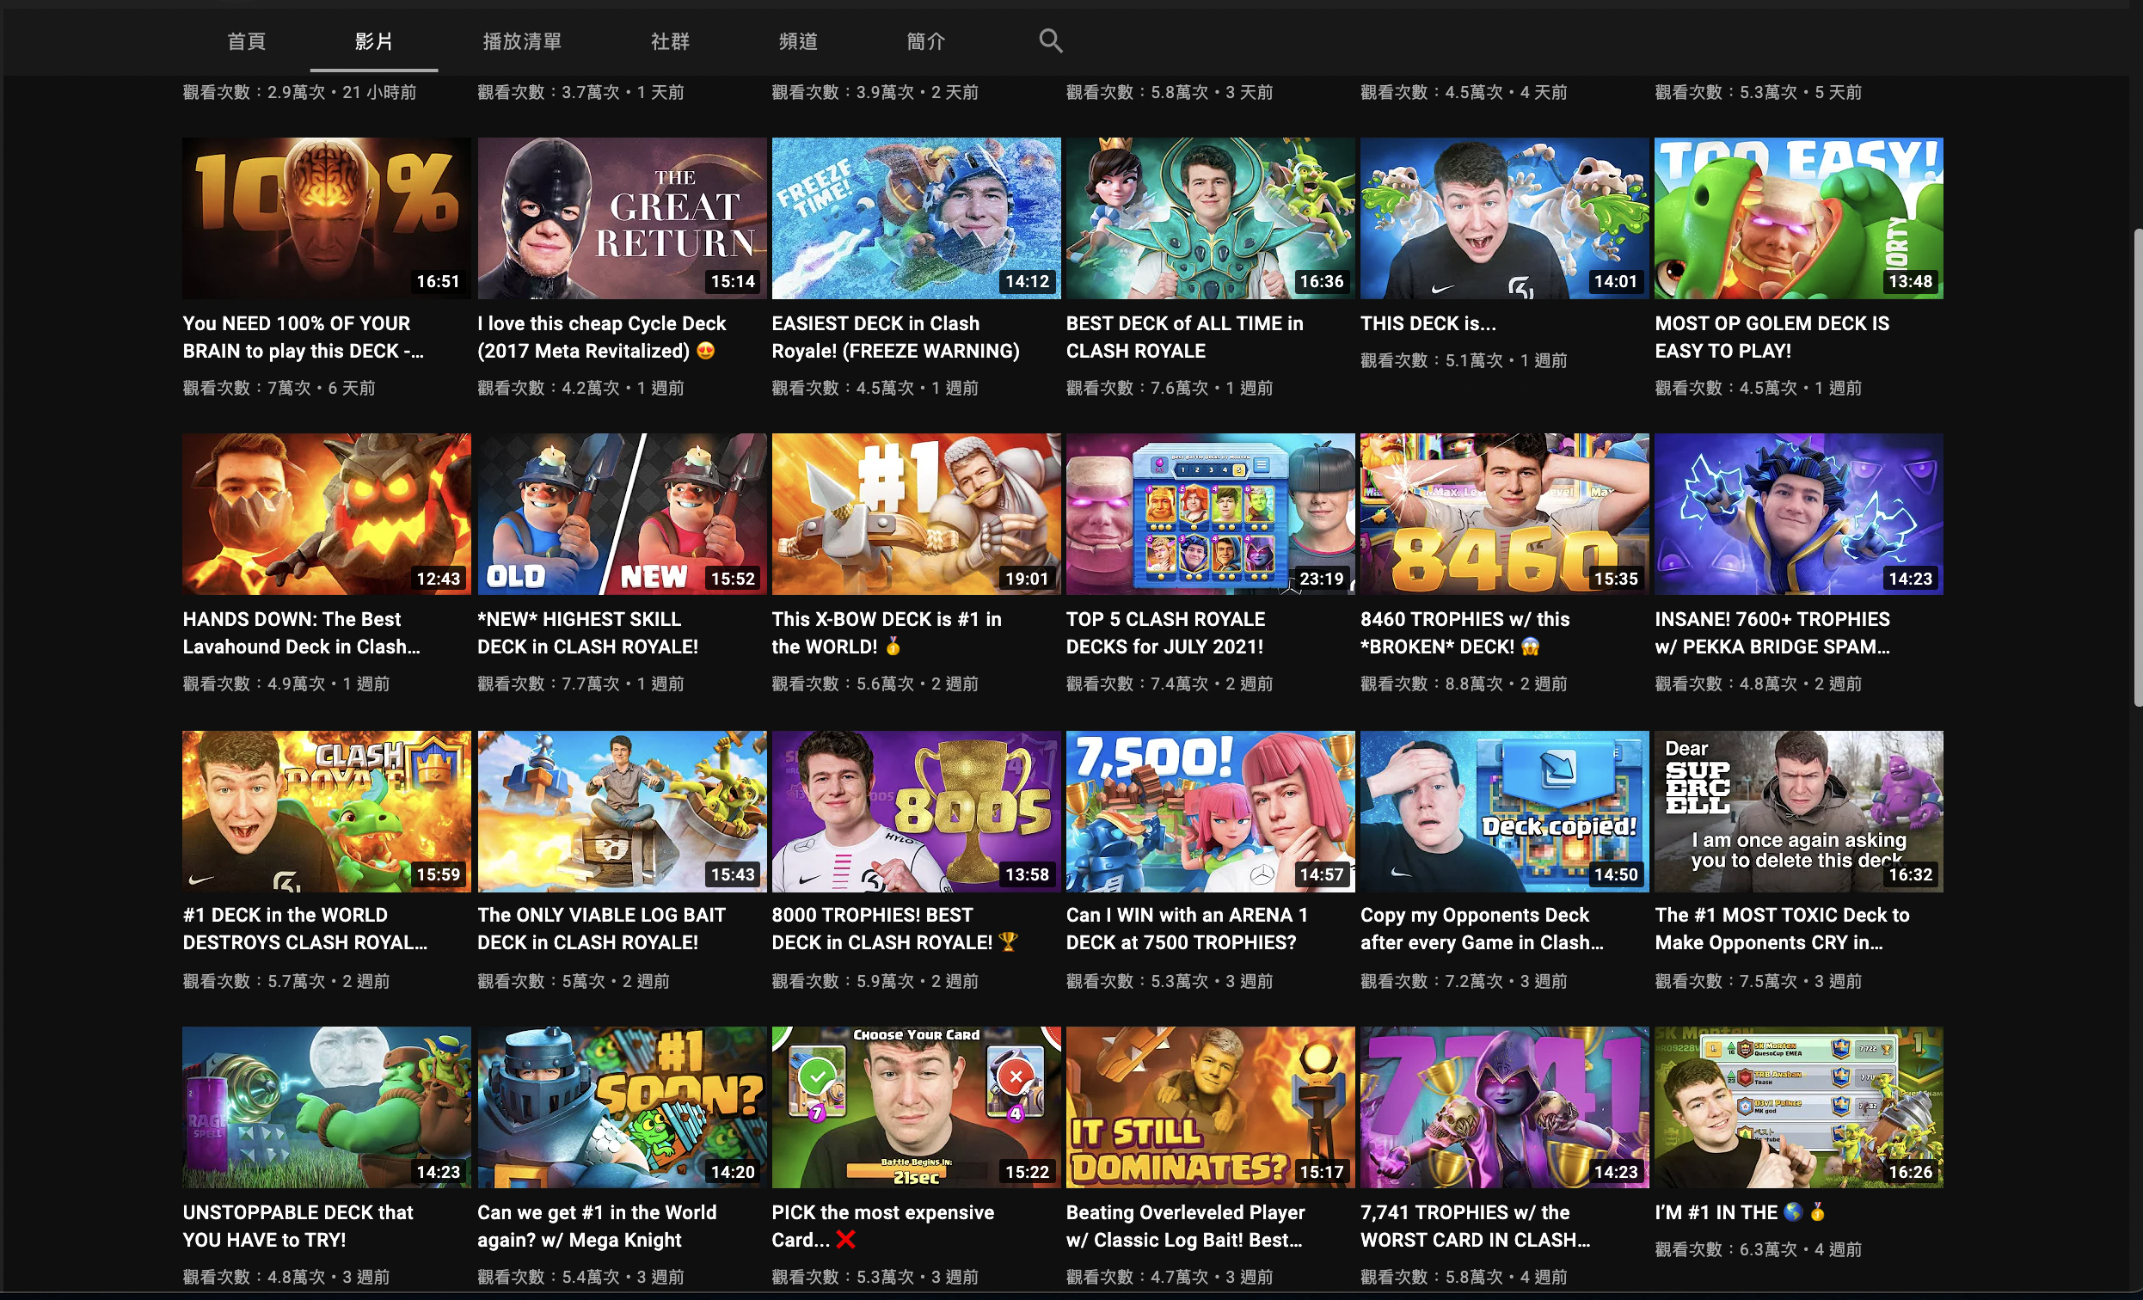Click 'HANDS DOWN: The Best Lavahound' title

[x=302, y=632]
